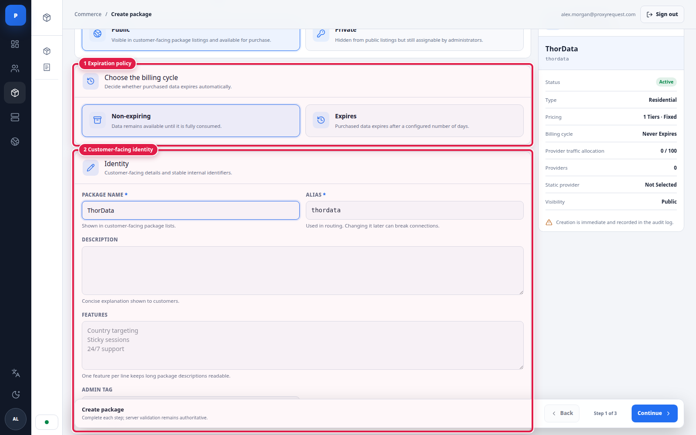Click the cube icon atop secondary sidebar
Screen dimensions: 696x435
click(x=47, y=17)
